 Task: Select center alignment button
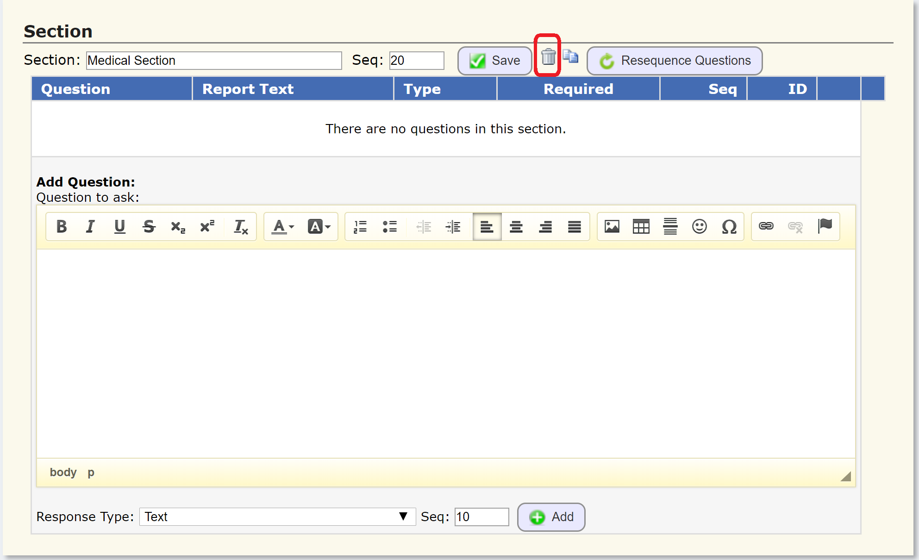pos(516,227)
